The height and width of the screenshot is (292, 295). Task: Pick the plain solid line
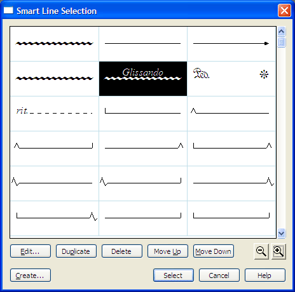pos(143,44)
